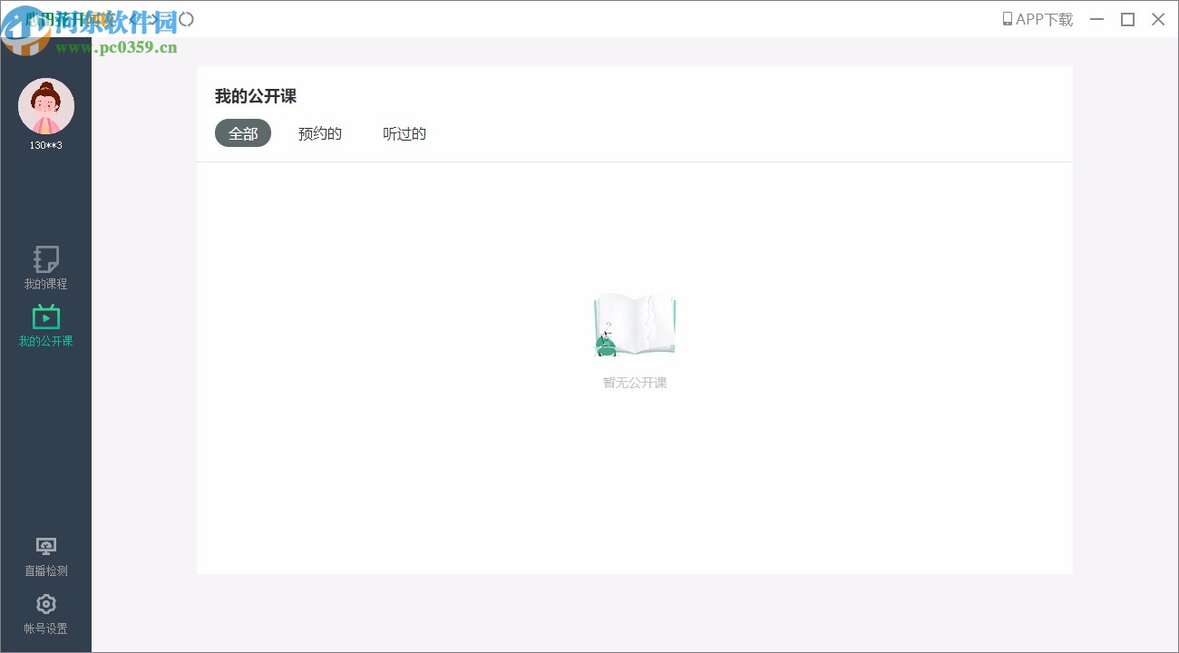Screen dimensions: 1179x653
Task: Minimize the application window
Action: (1097, 19)
